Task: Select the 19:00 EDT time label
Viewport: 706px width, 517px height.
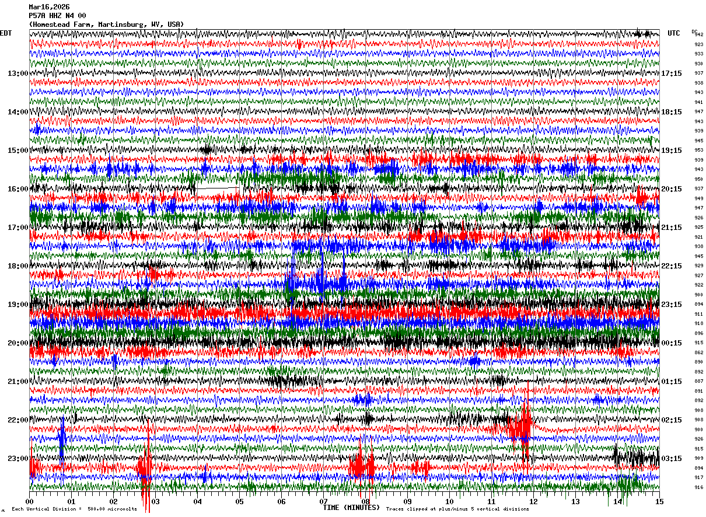Action: tap(18, 305)
